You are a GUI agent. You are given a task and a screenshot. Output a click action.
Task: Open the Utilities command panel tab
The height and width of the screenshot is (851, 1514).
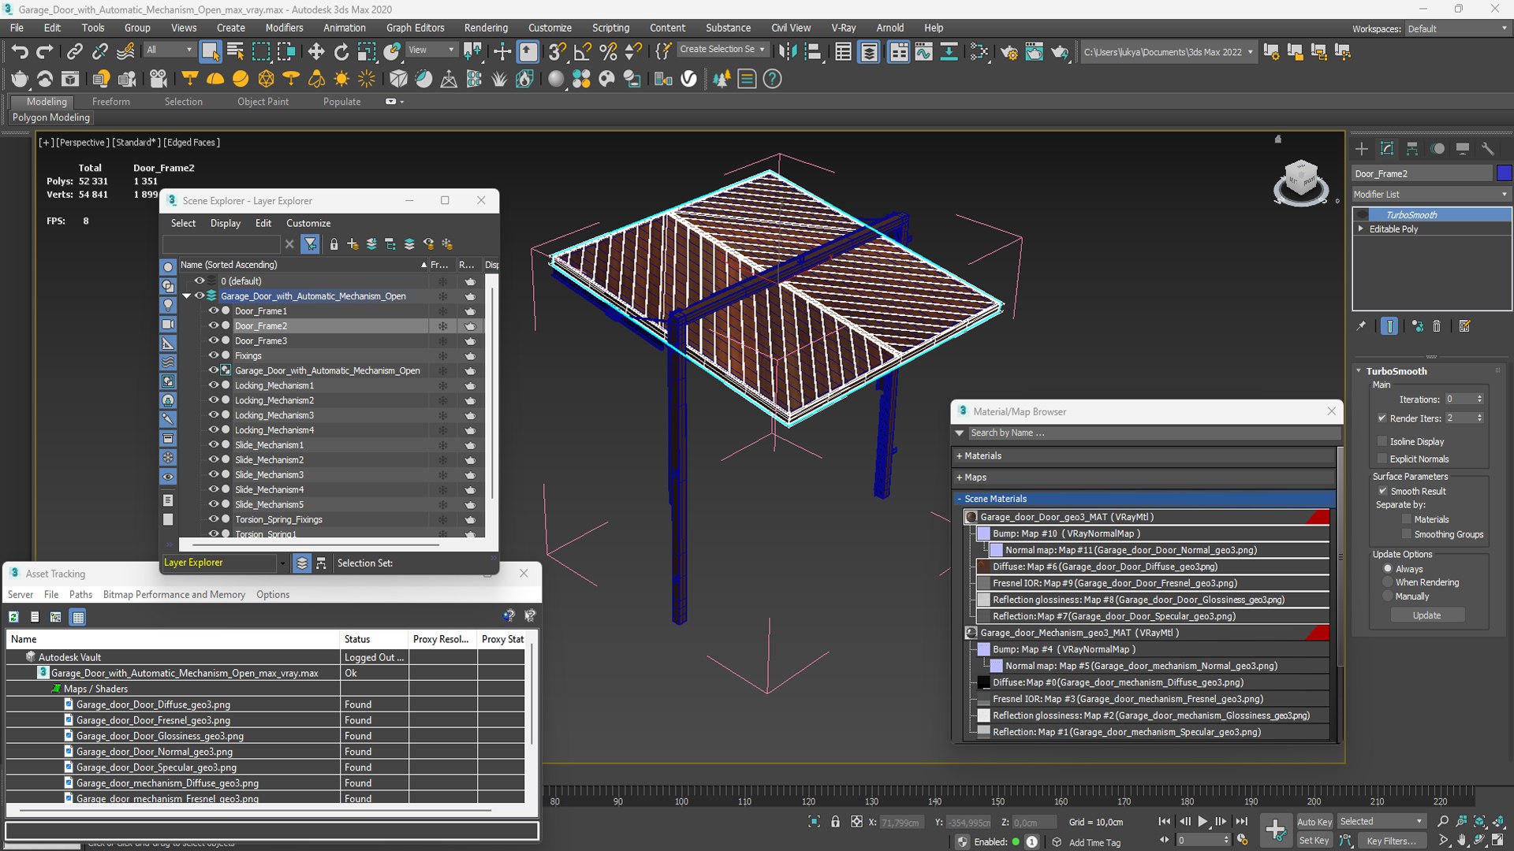1488,149
